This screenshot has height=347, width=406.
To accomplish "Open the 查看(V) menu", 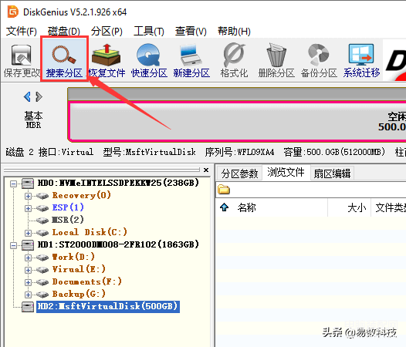I will (191, 32).
